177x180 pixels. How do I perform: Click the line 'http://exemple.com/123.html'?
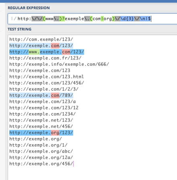47,77
